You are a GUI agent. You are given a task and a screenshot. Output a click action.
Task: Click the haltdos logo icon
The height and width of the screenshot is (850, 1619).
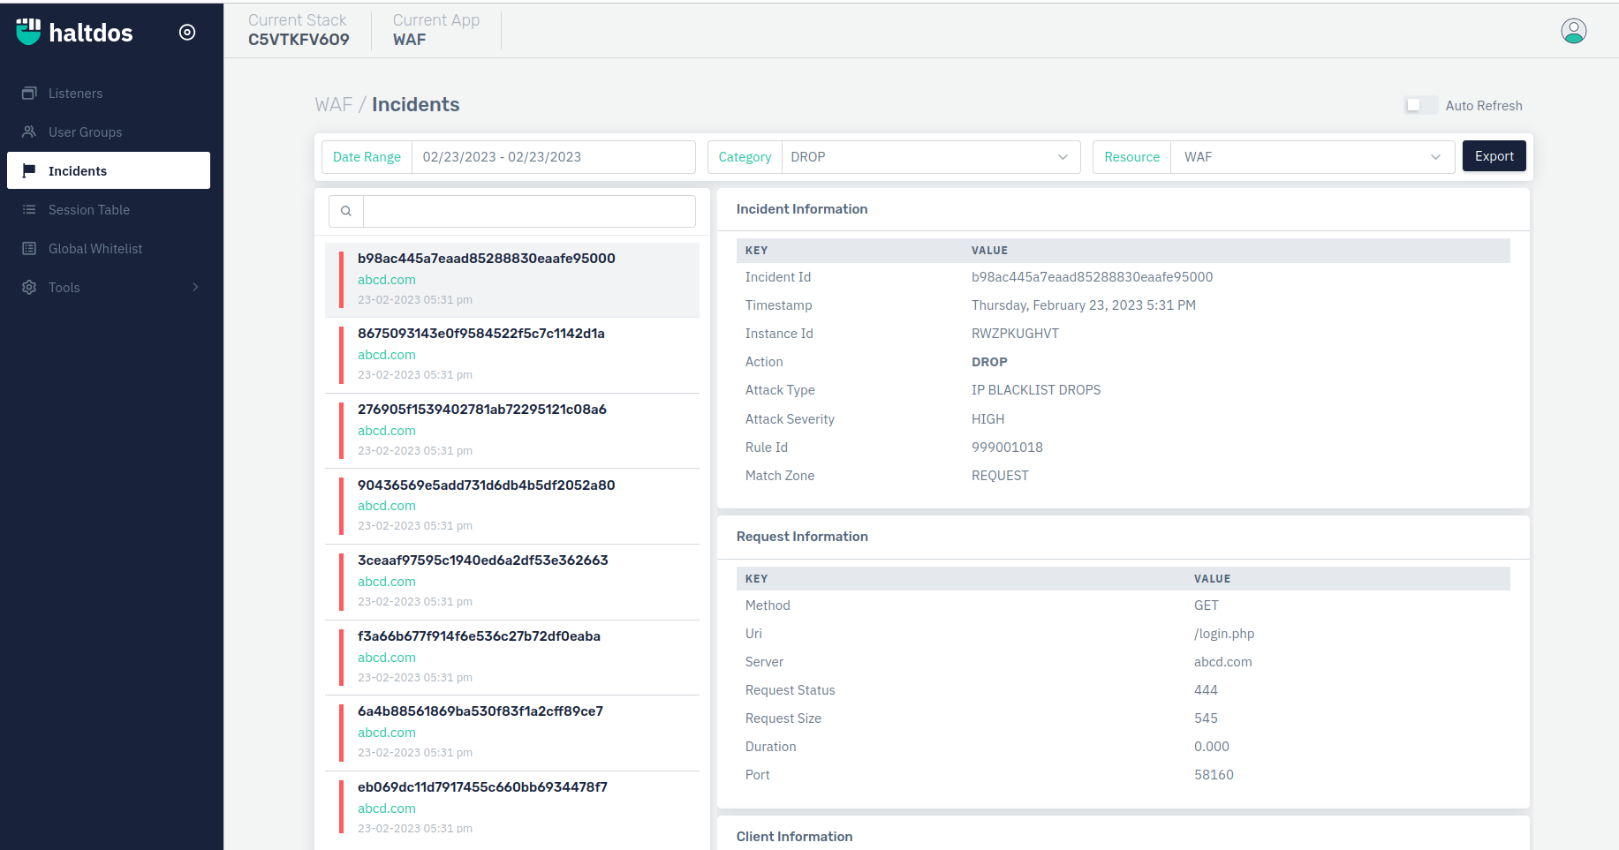click(28, 32)
